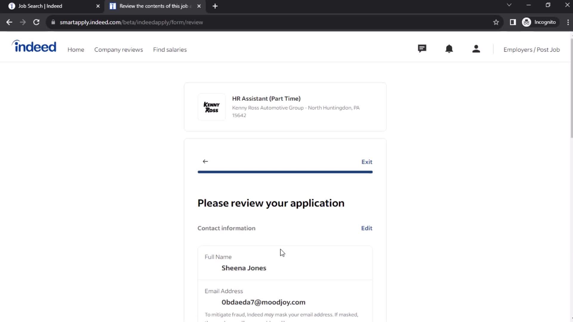Image resolution: width=573 pixels, height=322 pixels.
Task: Click the Find salaries tab item
Action: coord(170,49)
